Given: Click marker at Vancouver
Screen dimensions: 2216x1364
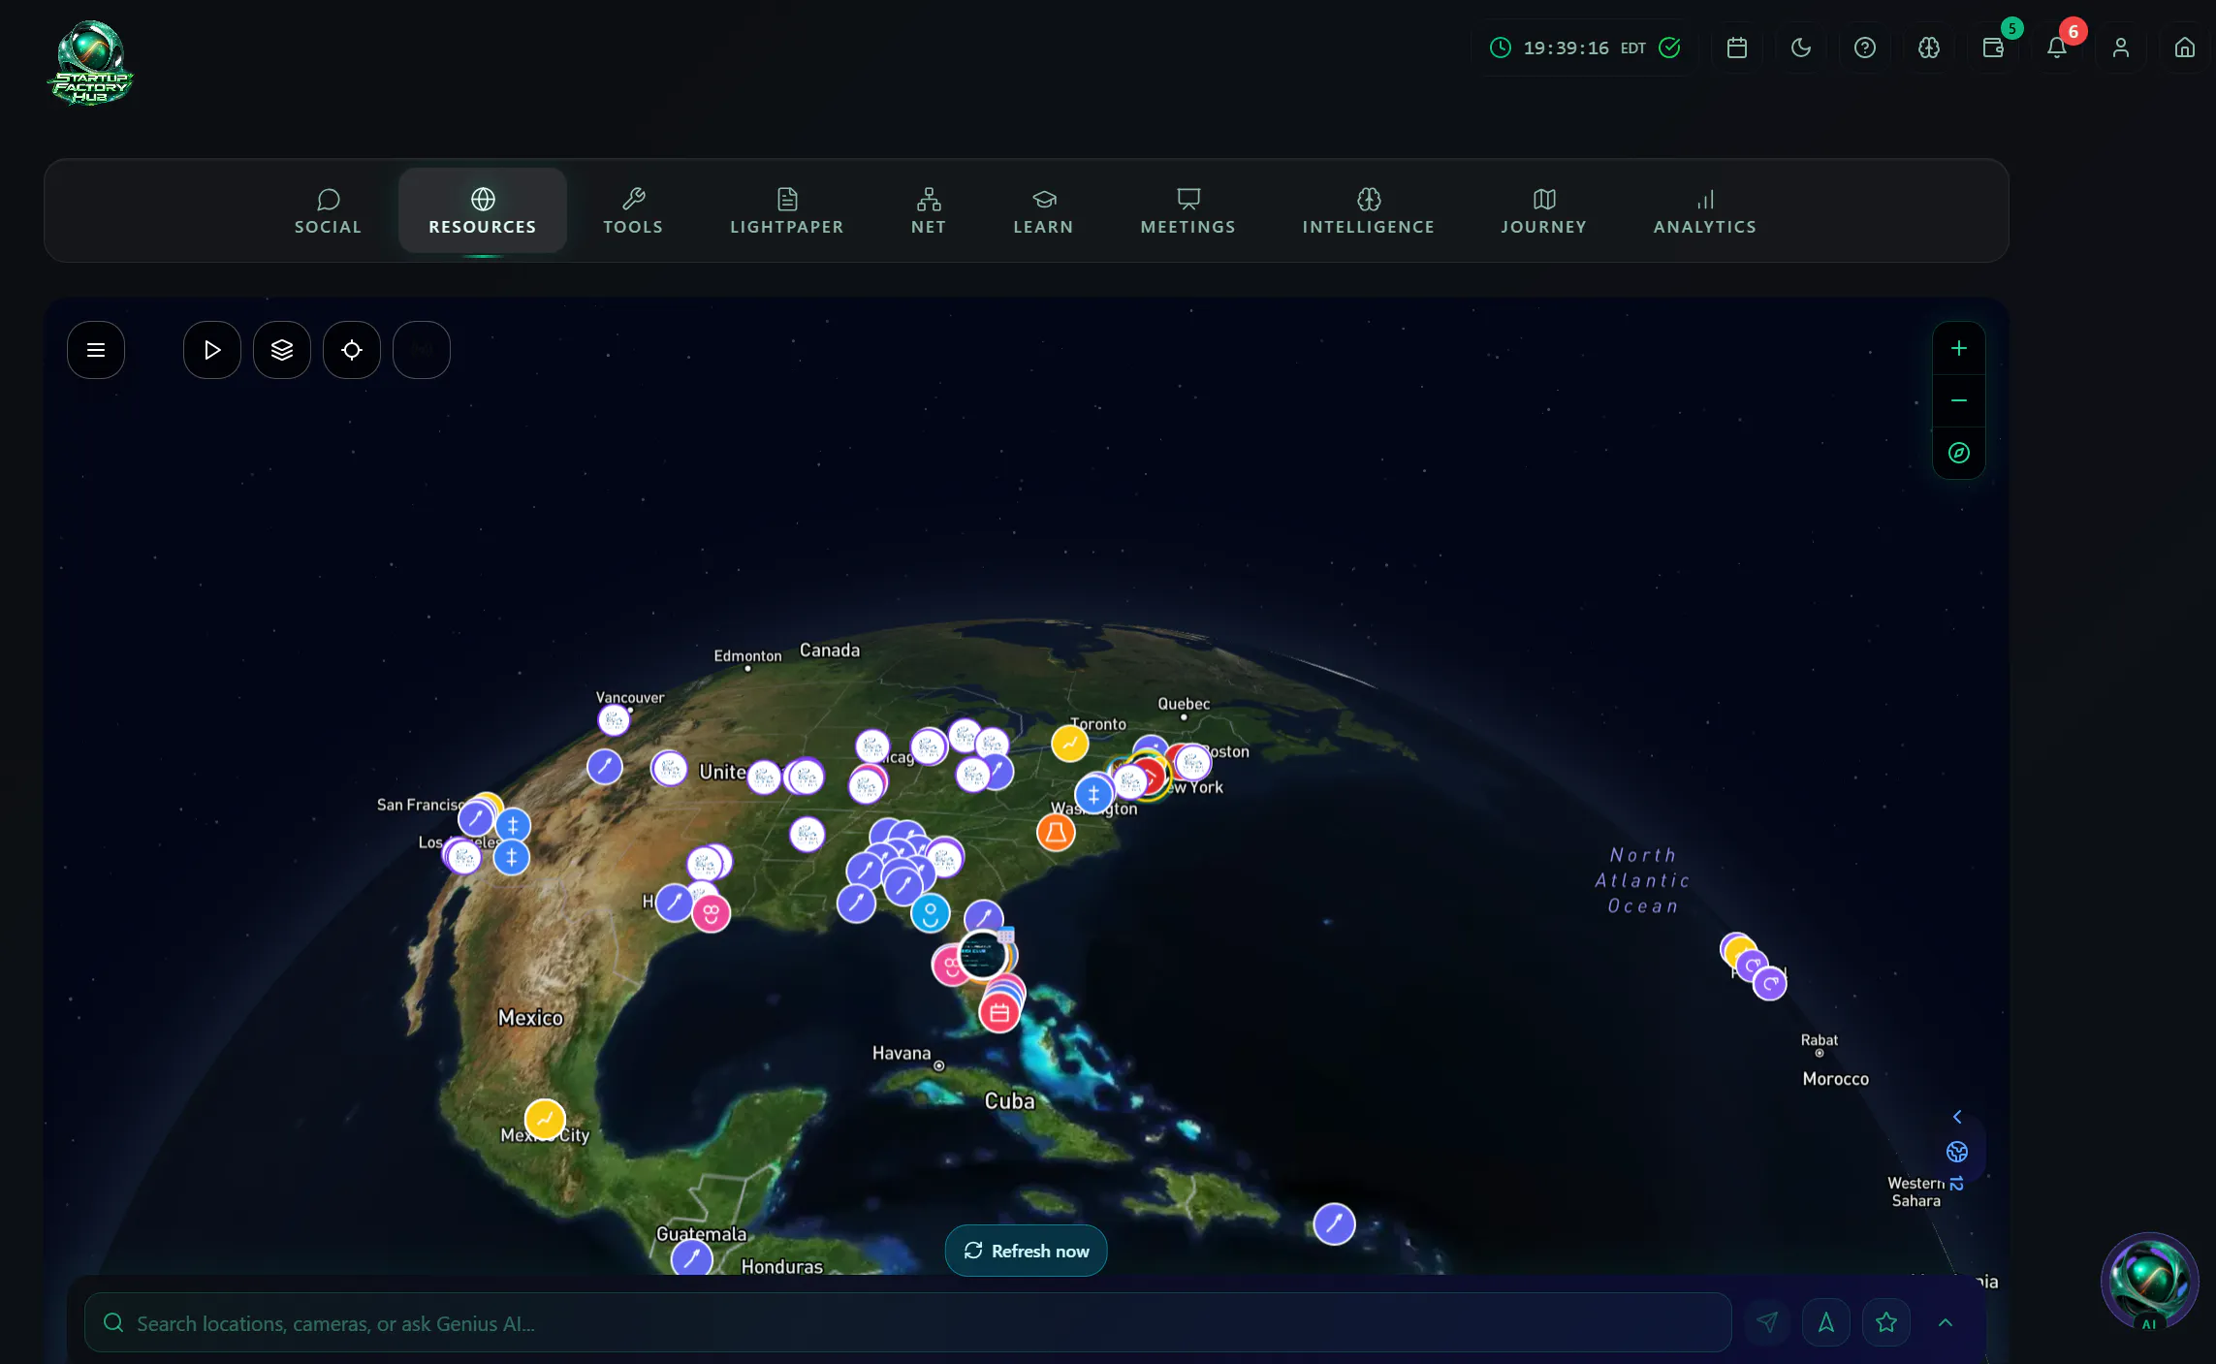Looking at the screenshot, I should coord(614,720).
